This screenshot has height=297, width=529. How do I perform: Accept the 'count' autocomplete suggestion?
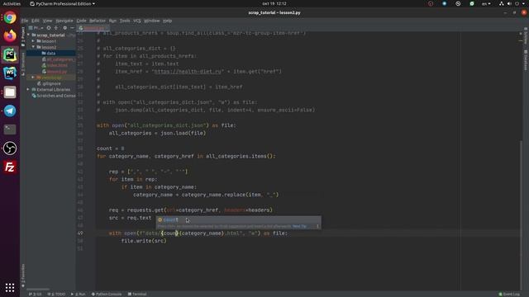point(238,219)
